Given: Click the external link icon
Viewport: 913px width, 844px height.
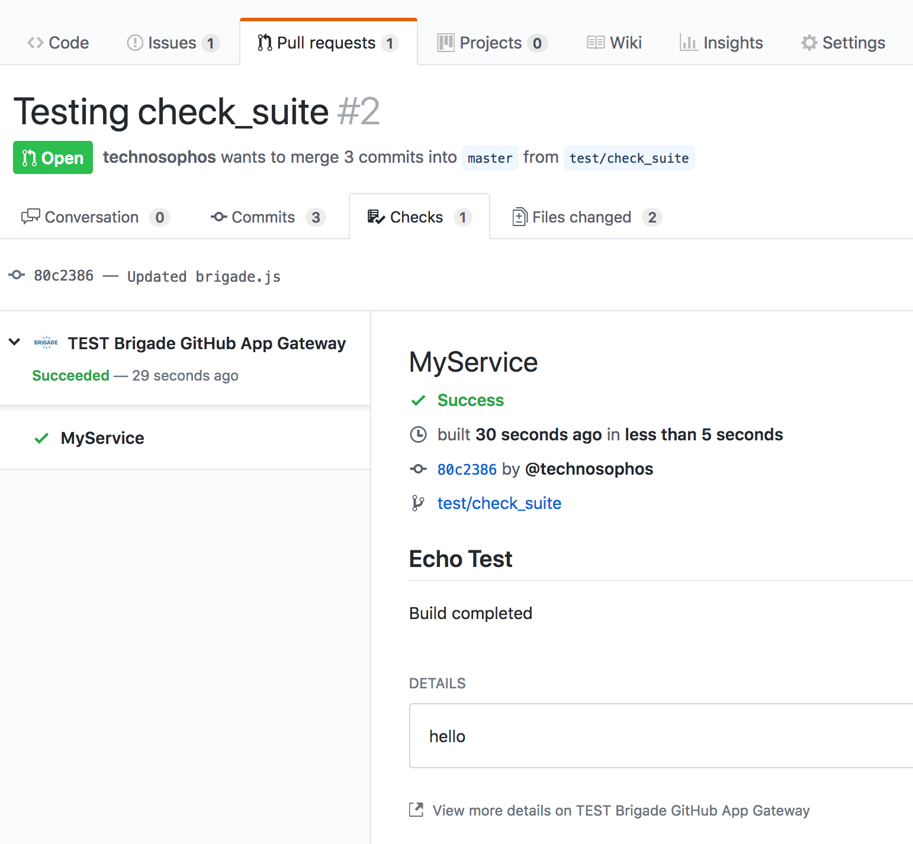Looking at the screenshot, I should tap(416, 810).
